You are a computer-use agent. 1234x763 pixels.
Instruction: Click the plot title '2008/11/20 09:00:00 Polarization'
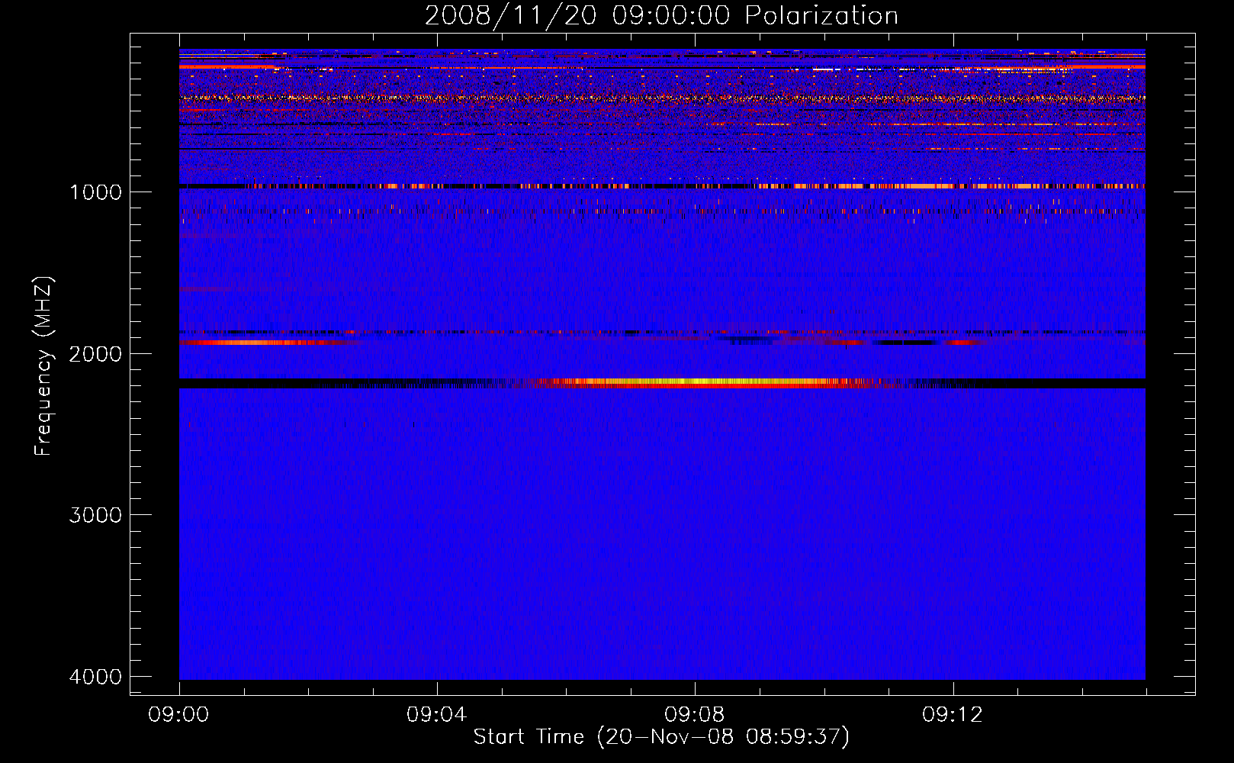click(661, 16)
